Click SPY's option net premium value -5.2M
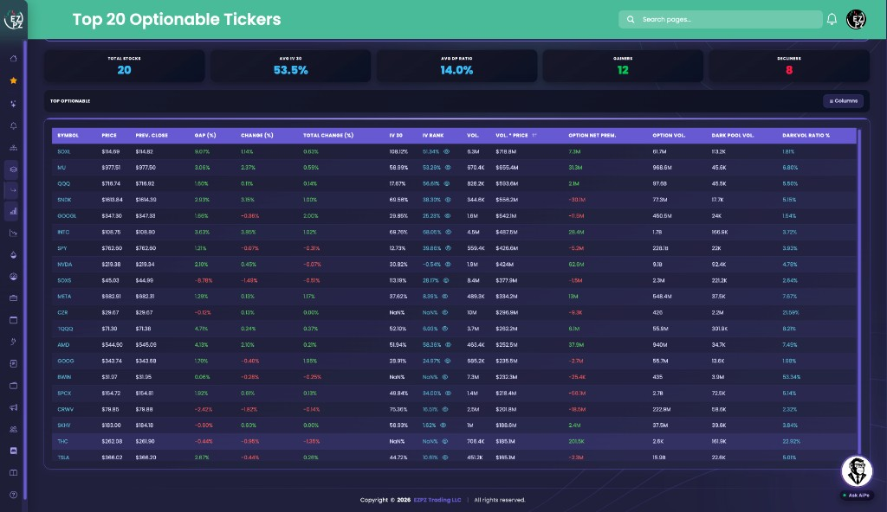Viewport: 887px width, 512px height. (x=576, y=248)
